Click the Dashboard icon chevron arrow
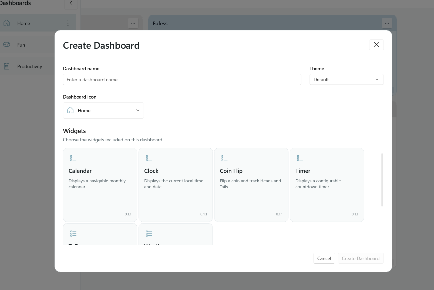 coord(138,110)
